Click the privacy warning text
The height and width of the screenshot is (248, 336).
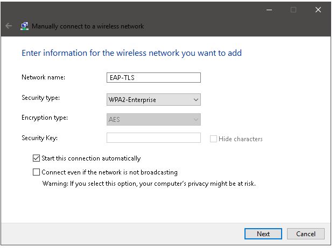coord(149,184)
